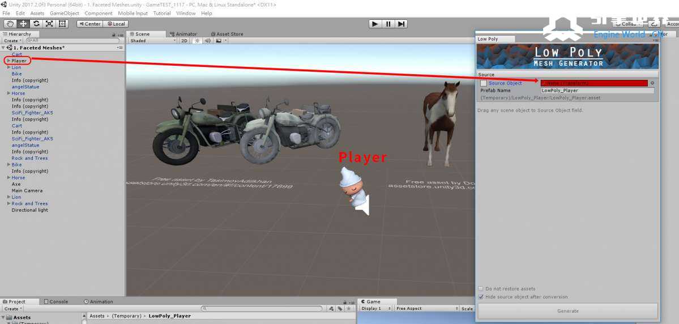Select Axe object in Hierarchy

pos(16,184)
